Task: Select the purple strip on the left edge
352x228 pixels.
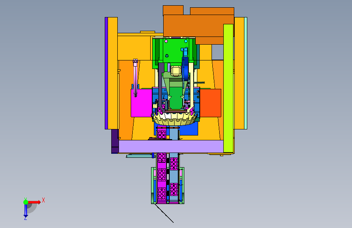Action: tap(106, 73)
